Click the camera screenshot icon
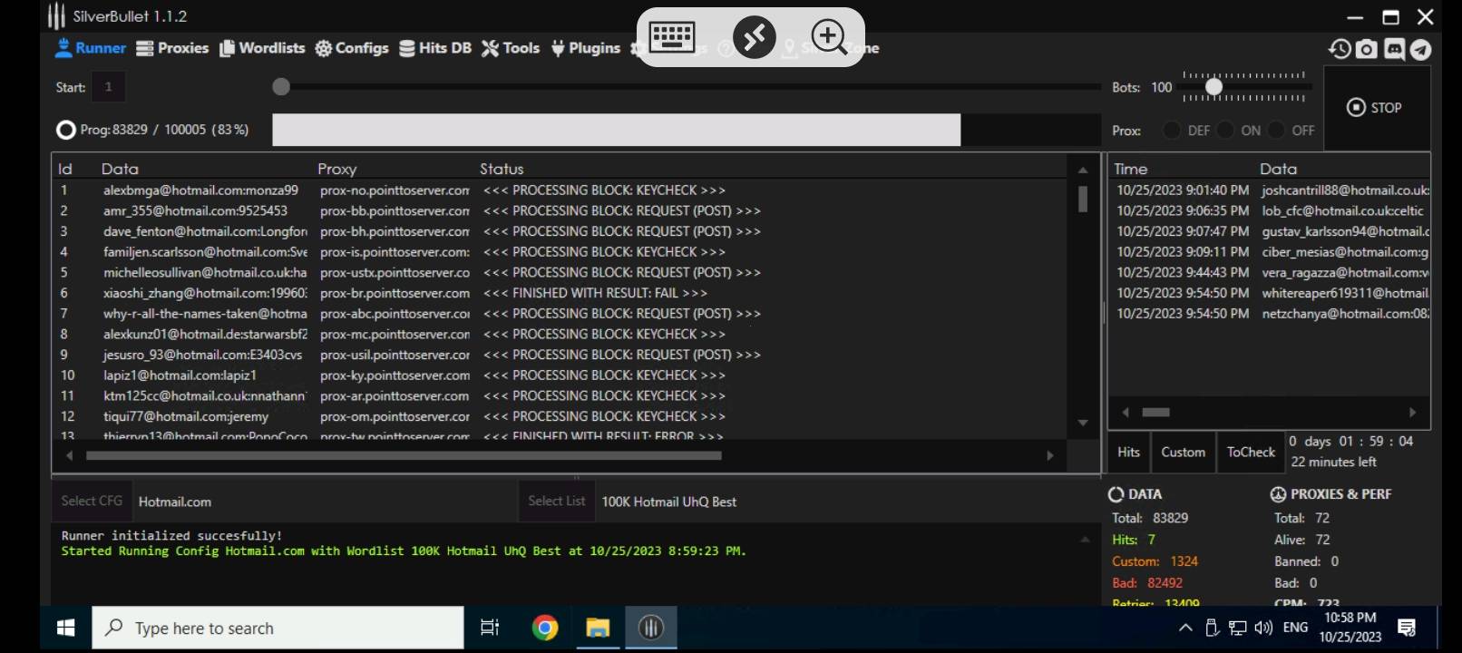This screenshot has width=1462, height=653. click(x=1367, y=49)
